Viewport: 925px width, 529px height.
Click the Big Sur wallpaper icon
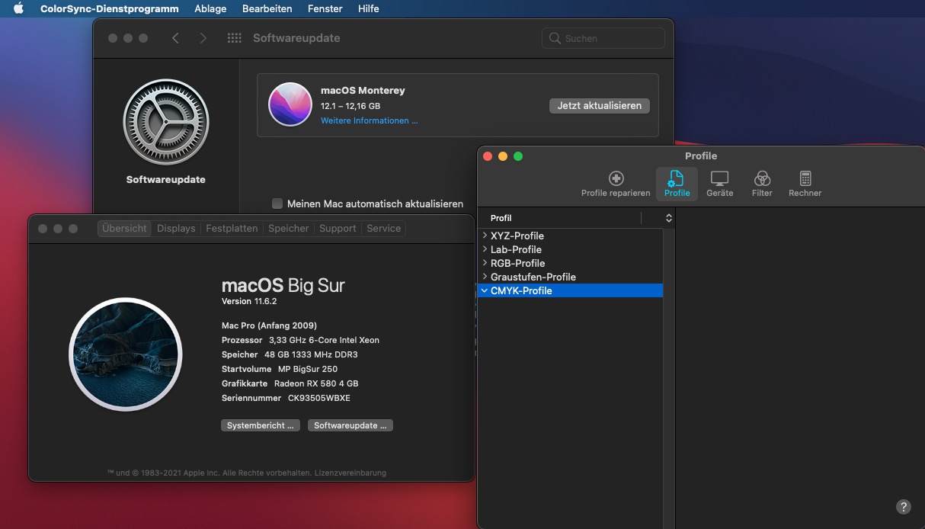point(126,354)
